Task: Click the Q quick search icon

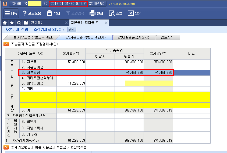Action: tap(19, 23)
